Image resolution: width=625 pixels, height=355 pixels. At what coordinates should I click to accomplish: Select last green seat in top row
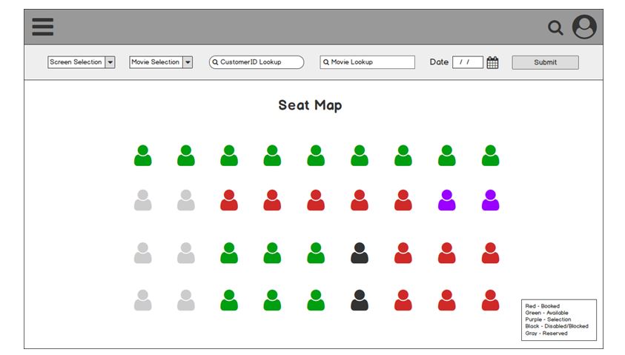tap(490, 156)
